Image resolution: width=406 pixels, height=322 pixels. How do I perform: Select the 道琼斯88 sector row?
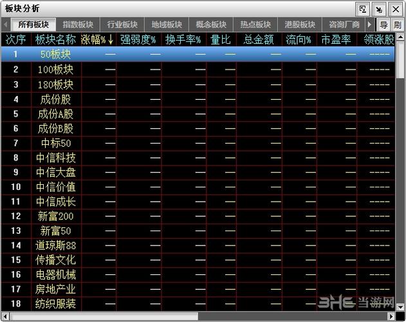55,245
